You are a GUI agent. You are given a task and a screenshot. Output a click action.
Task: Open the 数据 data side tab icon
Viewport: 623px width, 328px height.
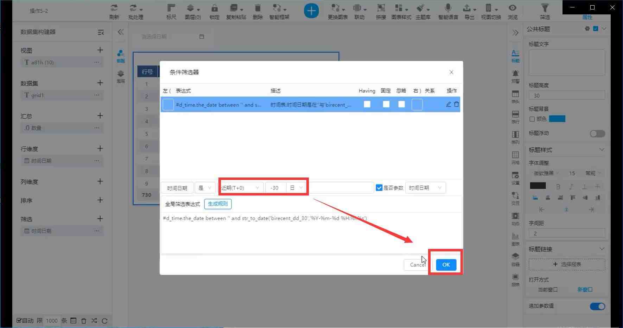121,56
